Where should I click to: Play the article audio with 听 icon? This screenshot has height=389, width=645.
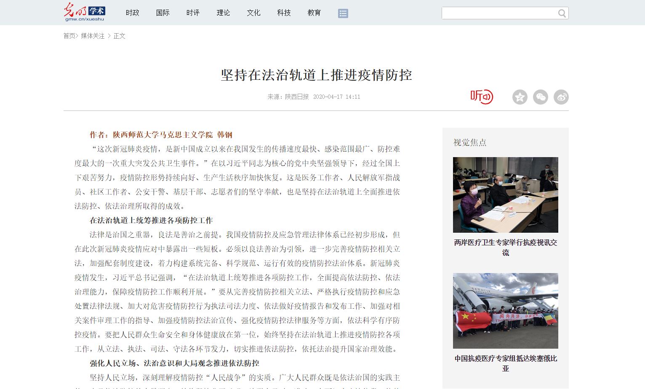481,97
